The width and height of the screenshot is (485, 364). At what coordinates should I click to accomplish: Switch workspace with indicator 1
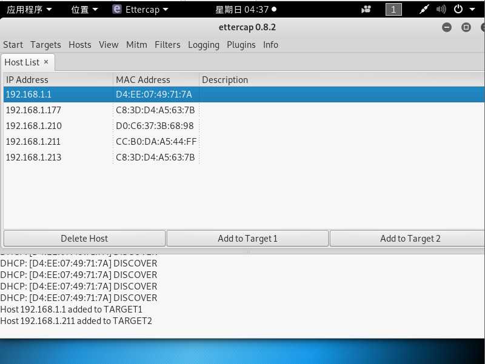tap(393, 10)
